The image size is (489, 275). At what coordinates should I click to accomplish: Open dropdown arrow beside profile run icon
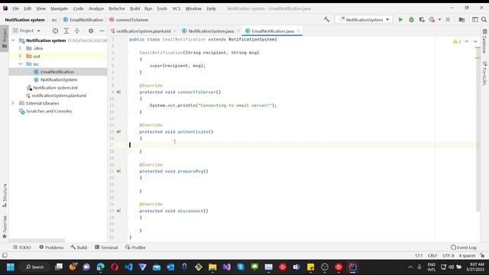click(440, 20)
